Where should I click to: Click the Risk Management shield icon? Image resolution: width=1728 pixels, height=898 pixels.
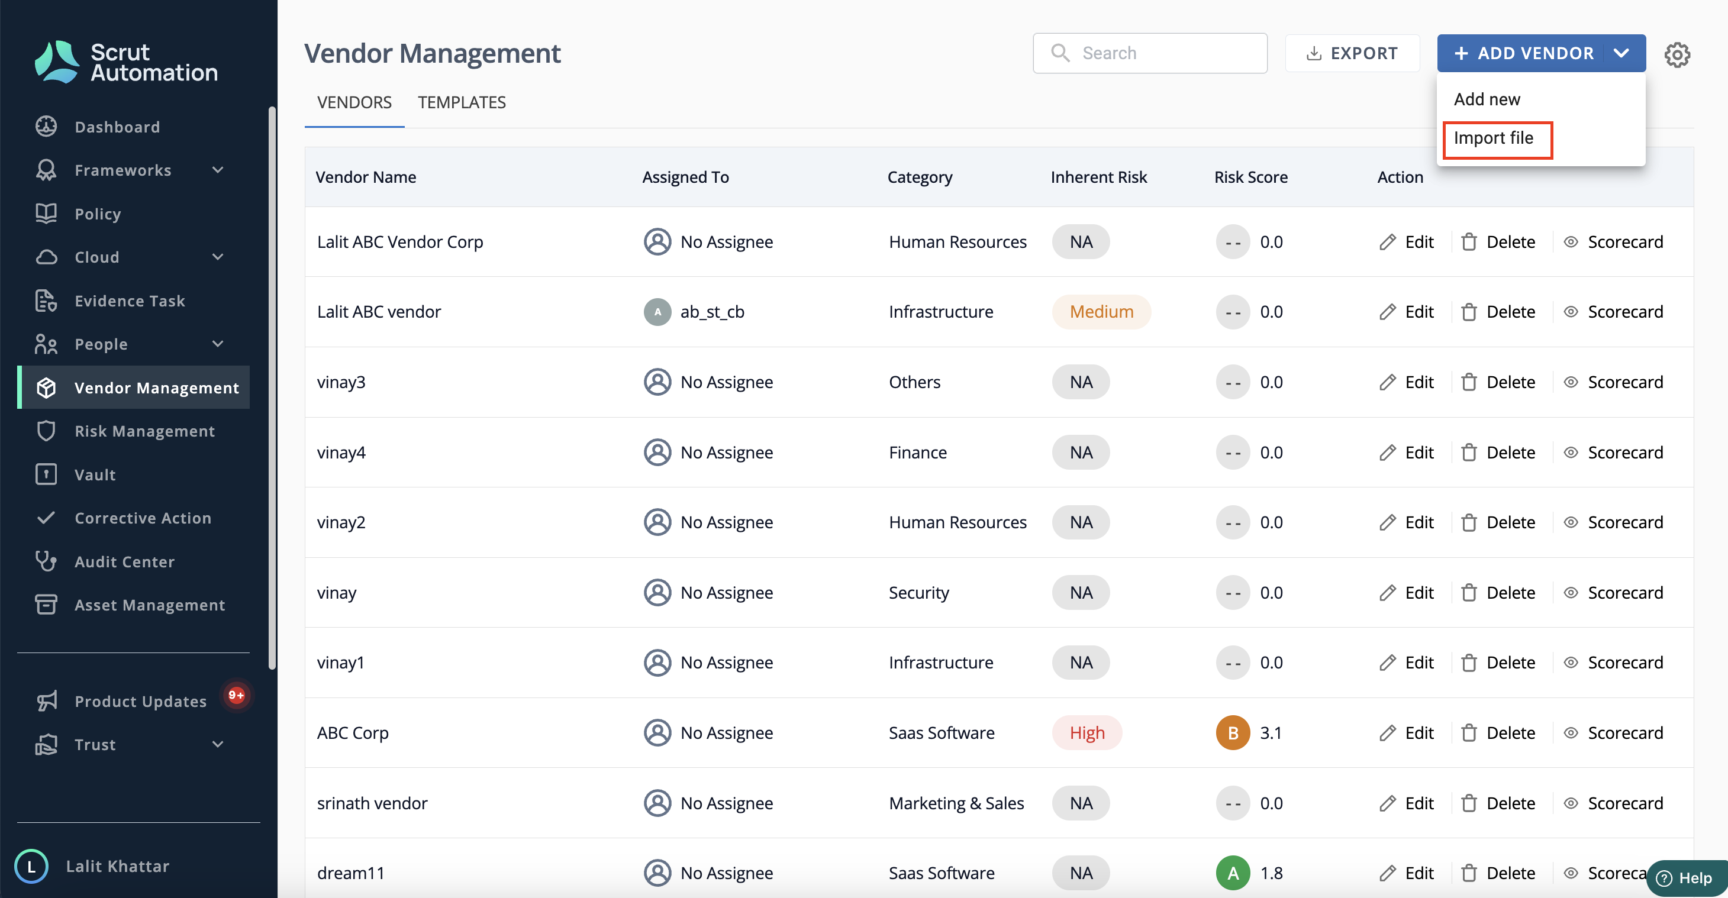[x=46, y=431]
